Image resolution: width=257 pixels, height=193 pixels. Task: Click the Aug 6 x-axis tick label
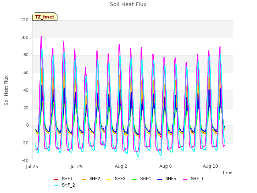(165, 166)
